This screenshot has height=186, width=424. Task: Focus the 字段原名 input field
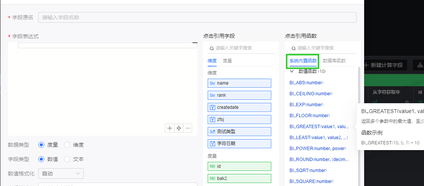pyautogui.click(x=197, y=17)
